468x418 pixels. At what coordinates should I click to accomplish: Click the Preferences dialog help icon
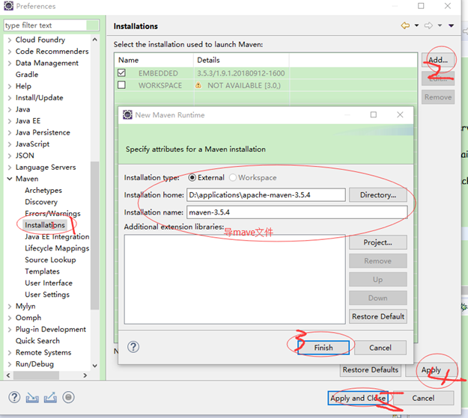(14, 397)
